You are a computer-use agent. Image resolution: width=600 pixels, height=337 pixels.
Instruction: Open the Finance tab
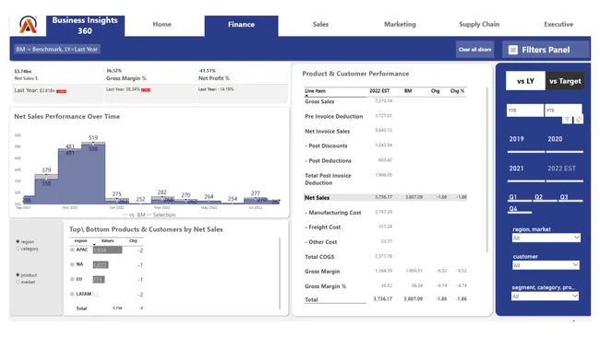tap(241, 26)
